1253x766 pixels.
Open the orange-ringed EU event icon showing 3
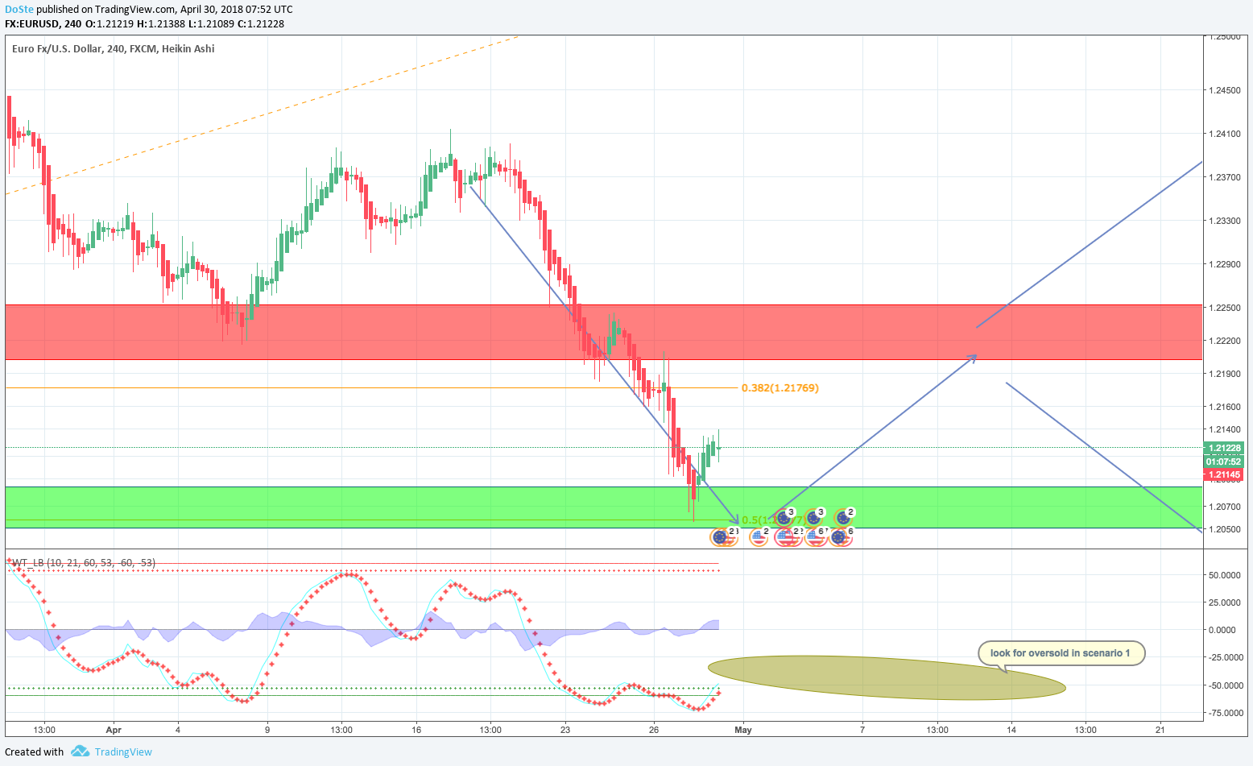813,518
